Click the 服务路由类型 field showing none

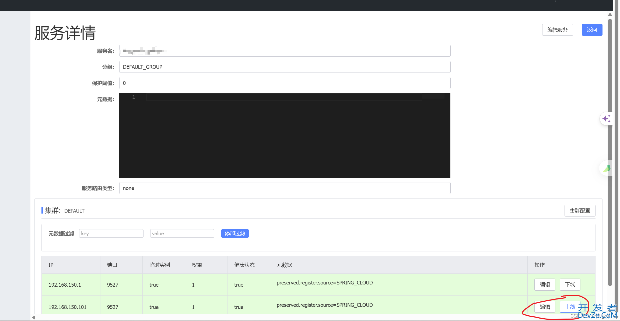285,188
